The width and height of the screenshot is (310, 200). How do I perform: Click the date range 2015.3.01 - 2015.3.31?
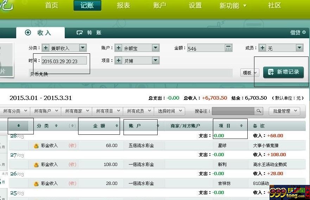coord(41,98)
